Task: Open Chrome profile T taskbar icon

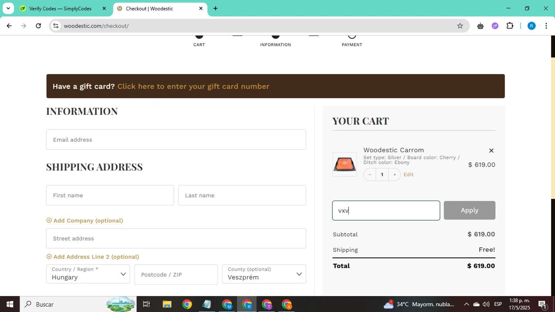Action: coord(267,304)
